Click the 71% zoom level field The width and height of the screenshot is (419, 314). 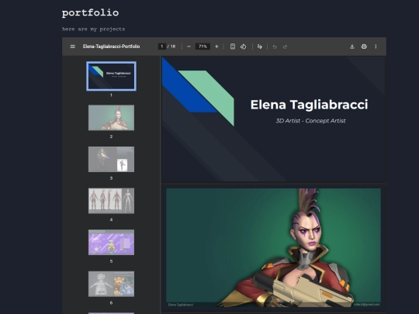tap(203, 47)
